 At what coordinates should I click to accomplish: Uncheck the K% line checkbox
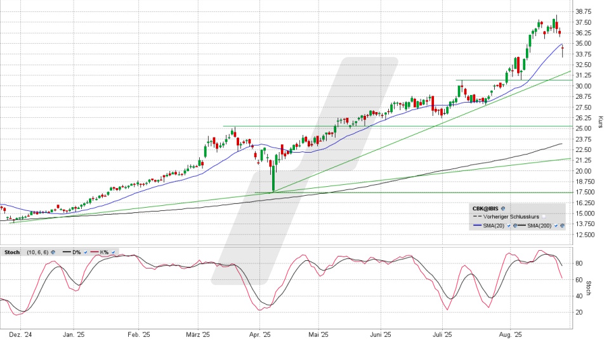coord(113,253)
